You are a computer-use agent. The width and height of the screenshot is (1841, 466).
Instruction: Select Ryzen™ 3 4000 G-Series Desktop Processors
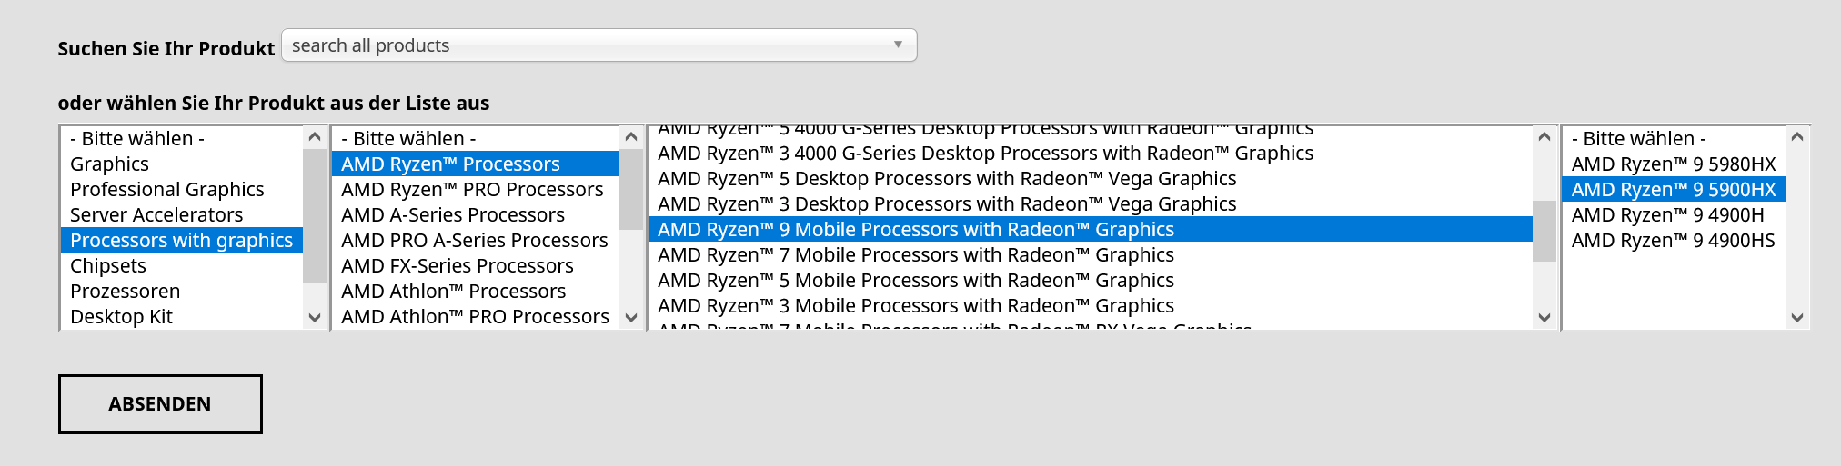click(1091, 153)
